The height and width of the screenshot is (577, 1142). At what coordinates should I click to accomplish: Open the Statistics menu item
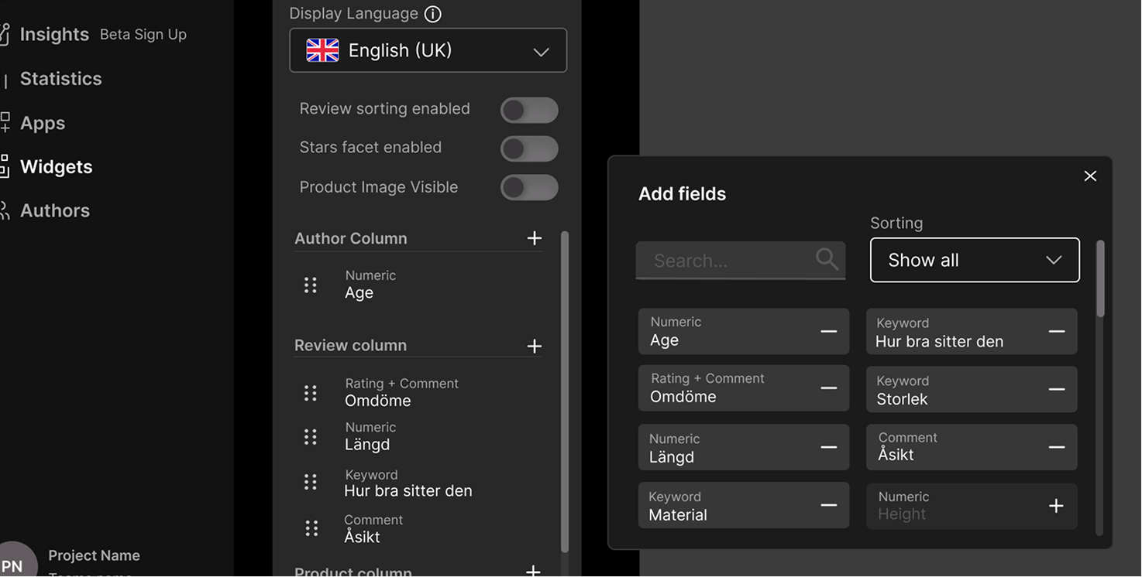coord(60,79)
